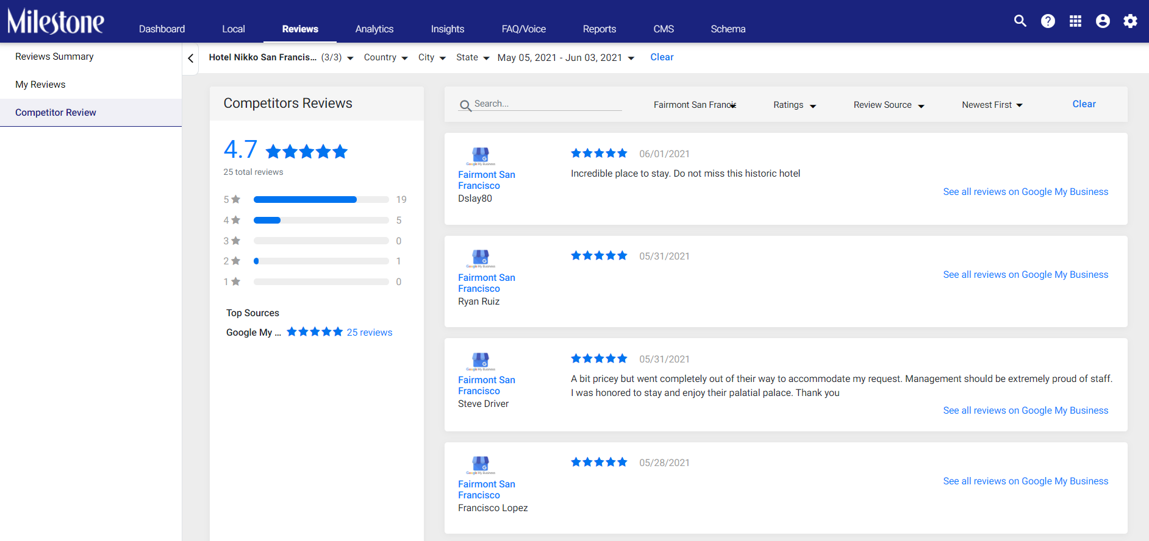This screenshot has width=1149, height=541.
Task: Open the Reports tab
Action: (x=600, y=29)
